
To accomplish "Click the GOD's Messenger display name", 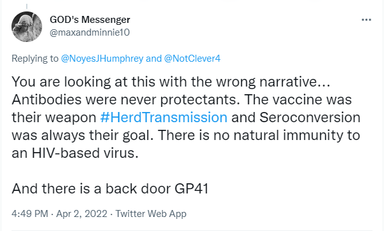I will point(90,20).
